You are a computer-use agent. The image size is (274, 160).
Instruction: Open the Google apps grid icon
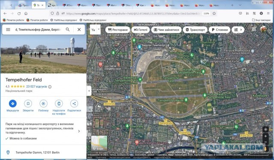[254, 29]
